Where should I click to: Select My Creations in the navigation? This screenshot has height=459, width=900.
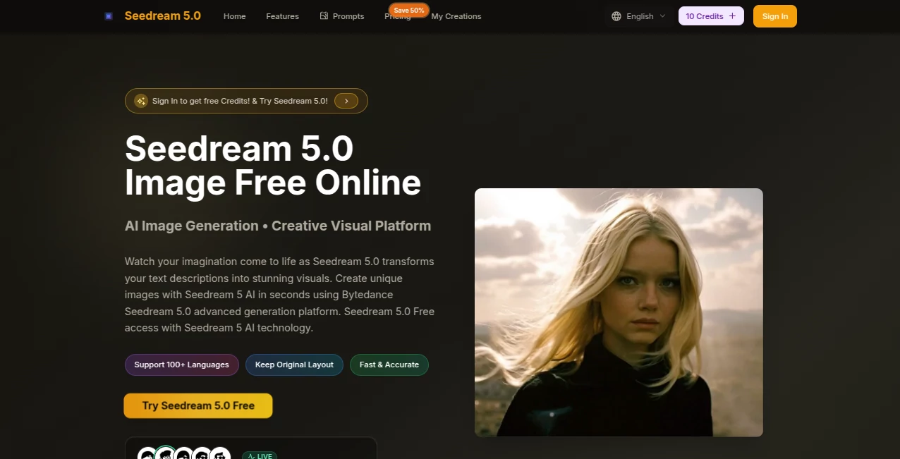coord(456,16)
